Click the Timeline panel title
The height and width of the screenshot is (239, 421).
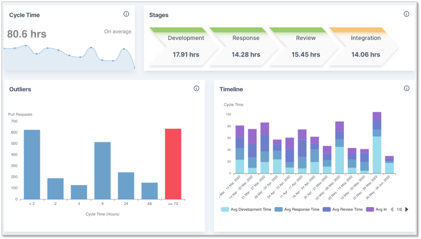pos(231,90)
